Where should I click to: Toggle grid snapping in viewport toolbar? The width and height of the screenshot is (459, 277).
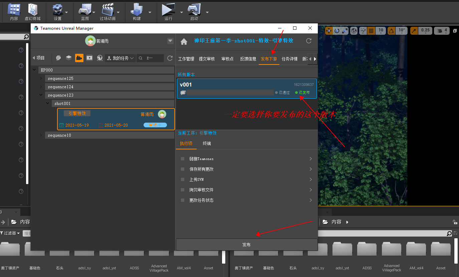[x=371, y=31]
